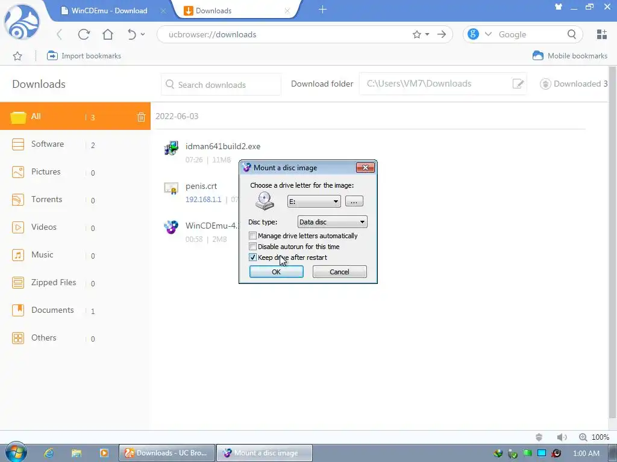Image resolution: width=617 pixels, height=462 pixels.
Task: Click the Search downloads field
Action: tap(221, 84)
